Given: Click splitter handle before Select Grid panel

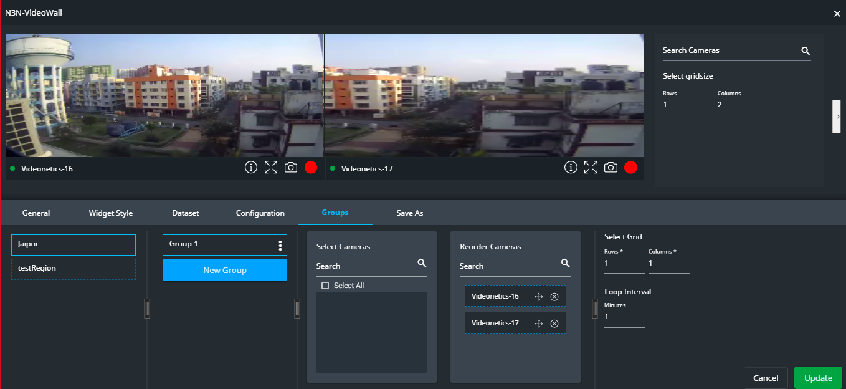Looking at the screenshot, I should [595, 309].
